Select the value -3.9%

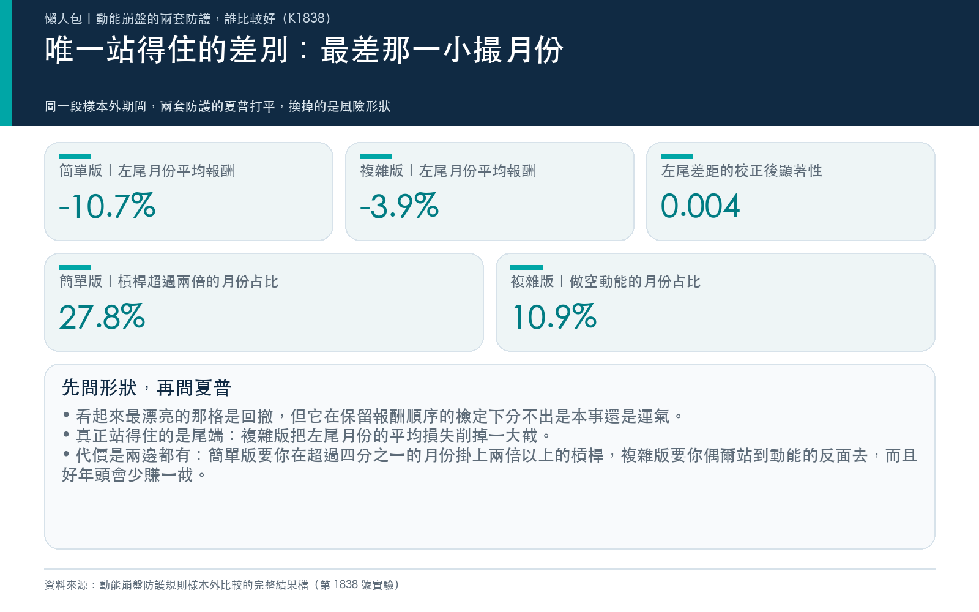(400, 206)
